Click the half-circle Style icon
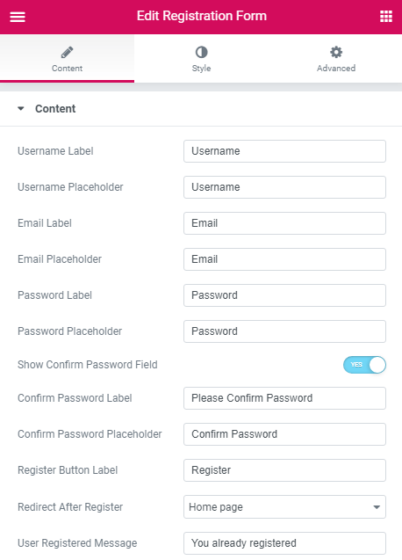The width and height of the screenshot is (402, 560). 202,52
